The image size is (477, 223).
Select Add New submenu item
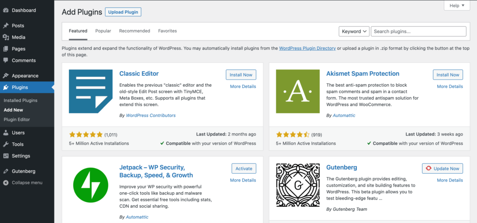[x=14, y=110]
